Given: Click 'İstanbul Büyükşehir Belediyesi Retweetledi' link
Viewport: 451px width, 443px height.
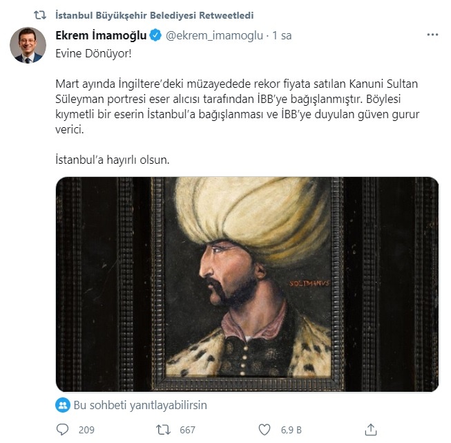Looking at the screenshot, I should click(151, 14).
